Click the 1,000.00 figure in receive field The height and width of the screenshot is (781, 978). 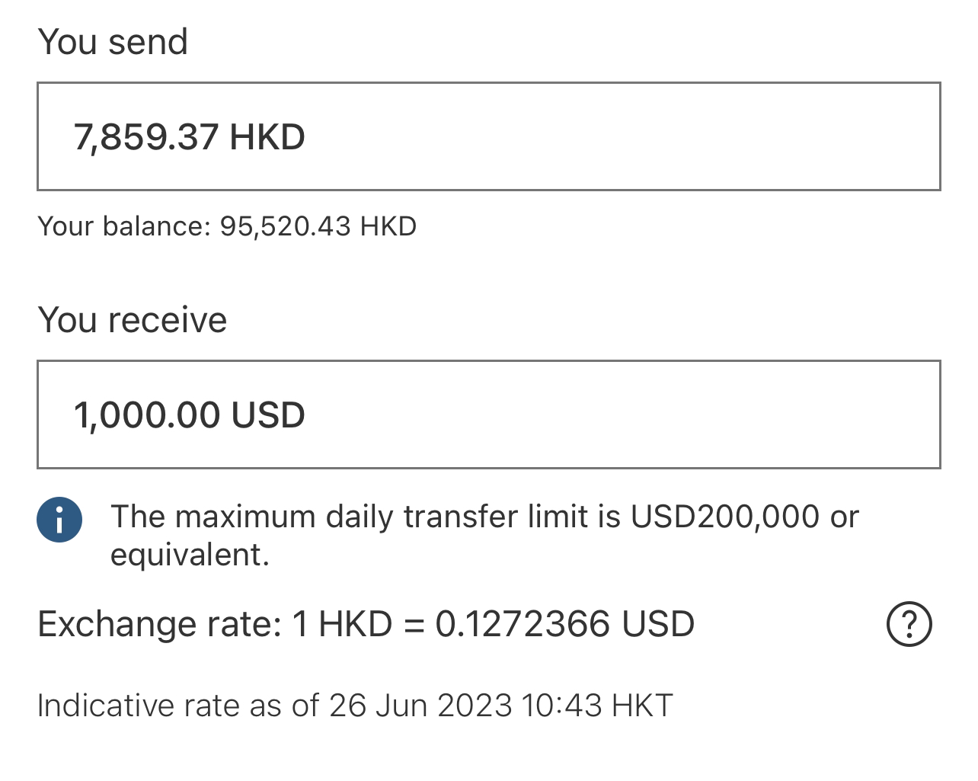(x=146, y=415)
